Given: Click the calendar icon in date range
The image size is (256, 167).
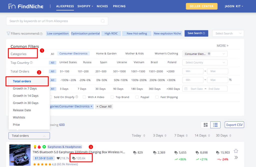Looking at the screenshot, I should click(x=186, y=89).
